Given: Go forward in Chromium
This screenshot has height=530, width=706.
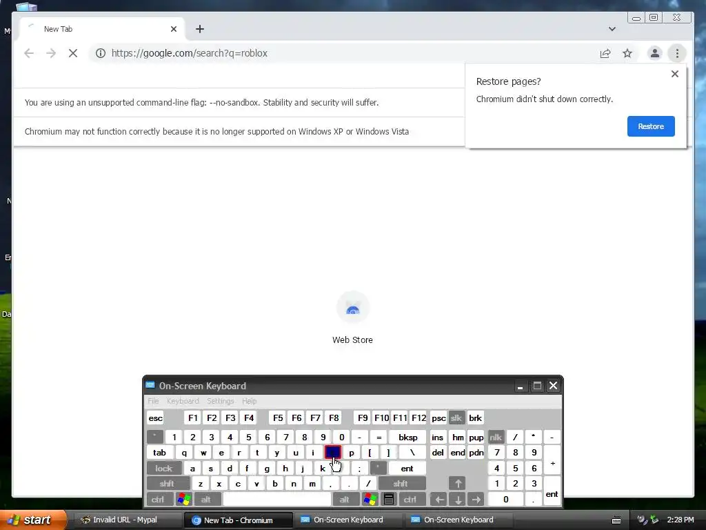Looking at the screenshot, I should (51, 53).
